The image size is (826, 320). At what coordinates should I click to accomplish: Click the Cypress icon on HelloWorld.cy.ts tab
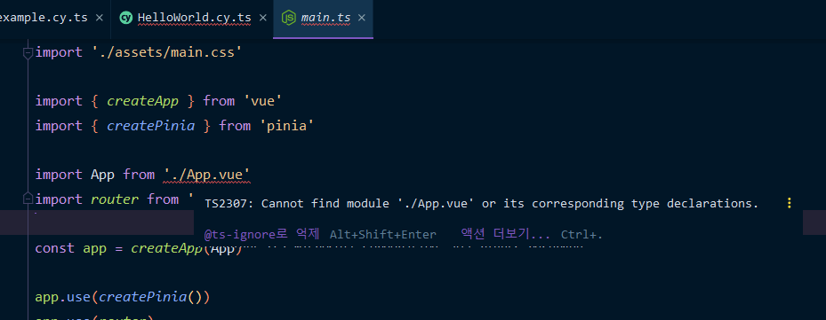pos(126,18)
